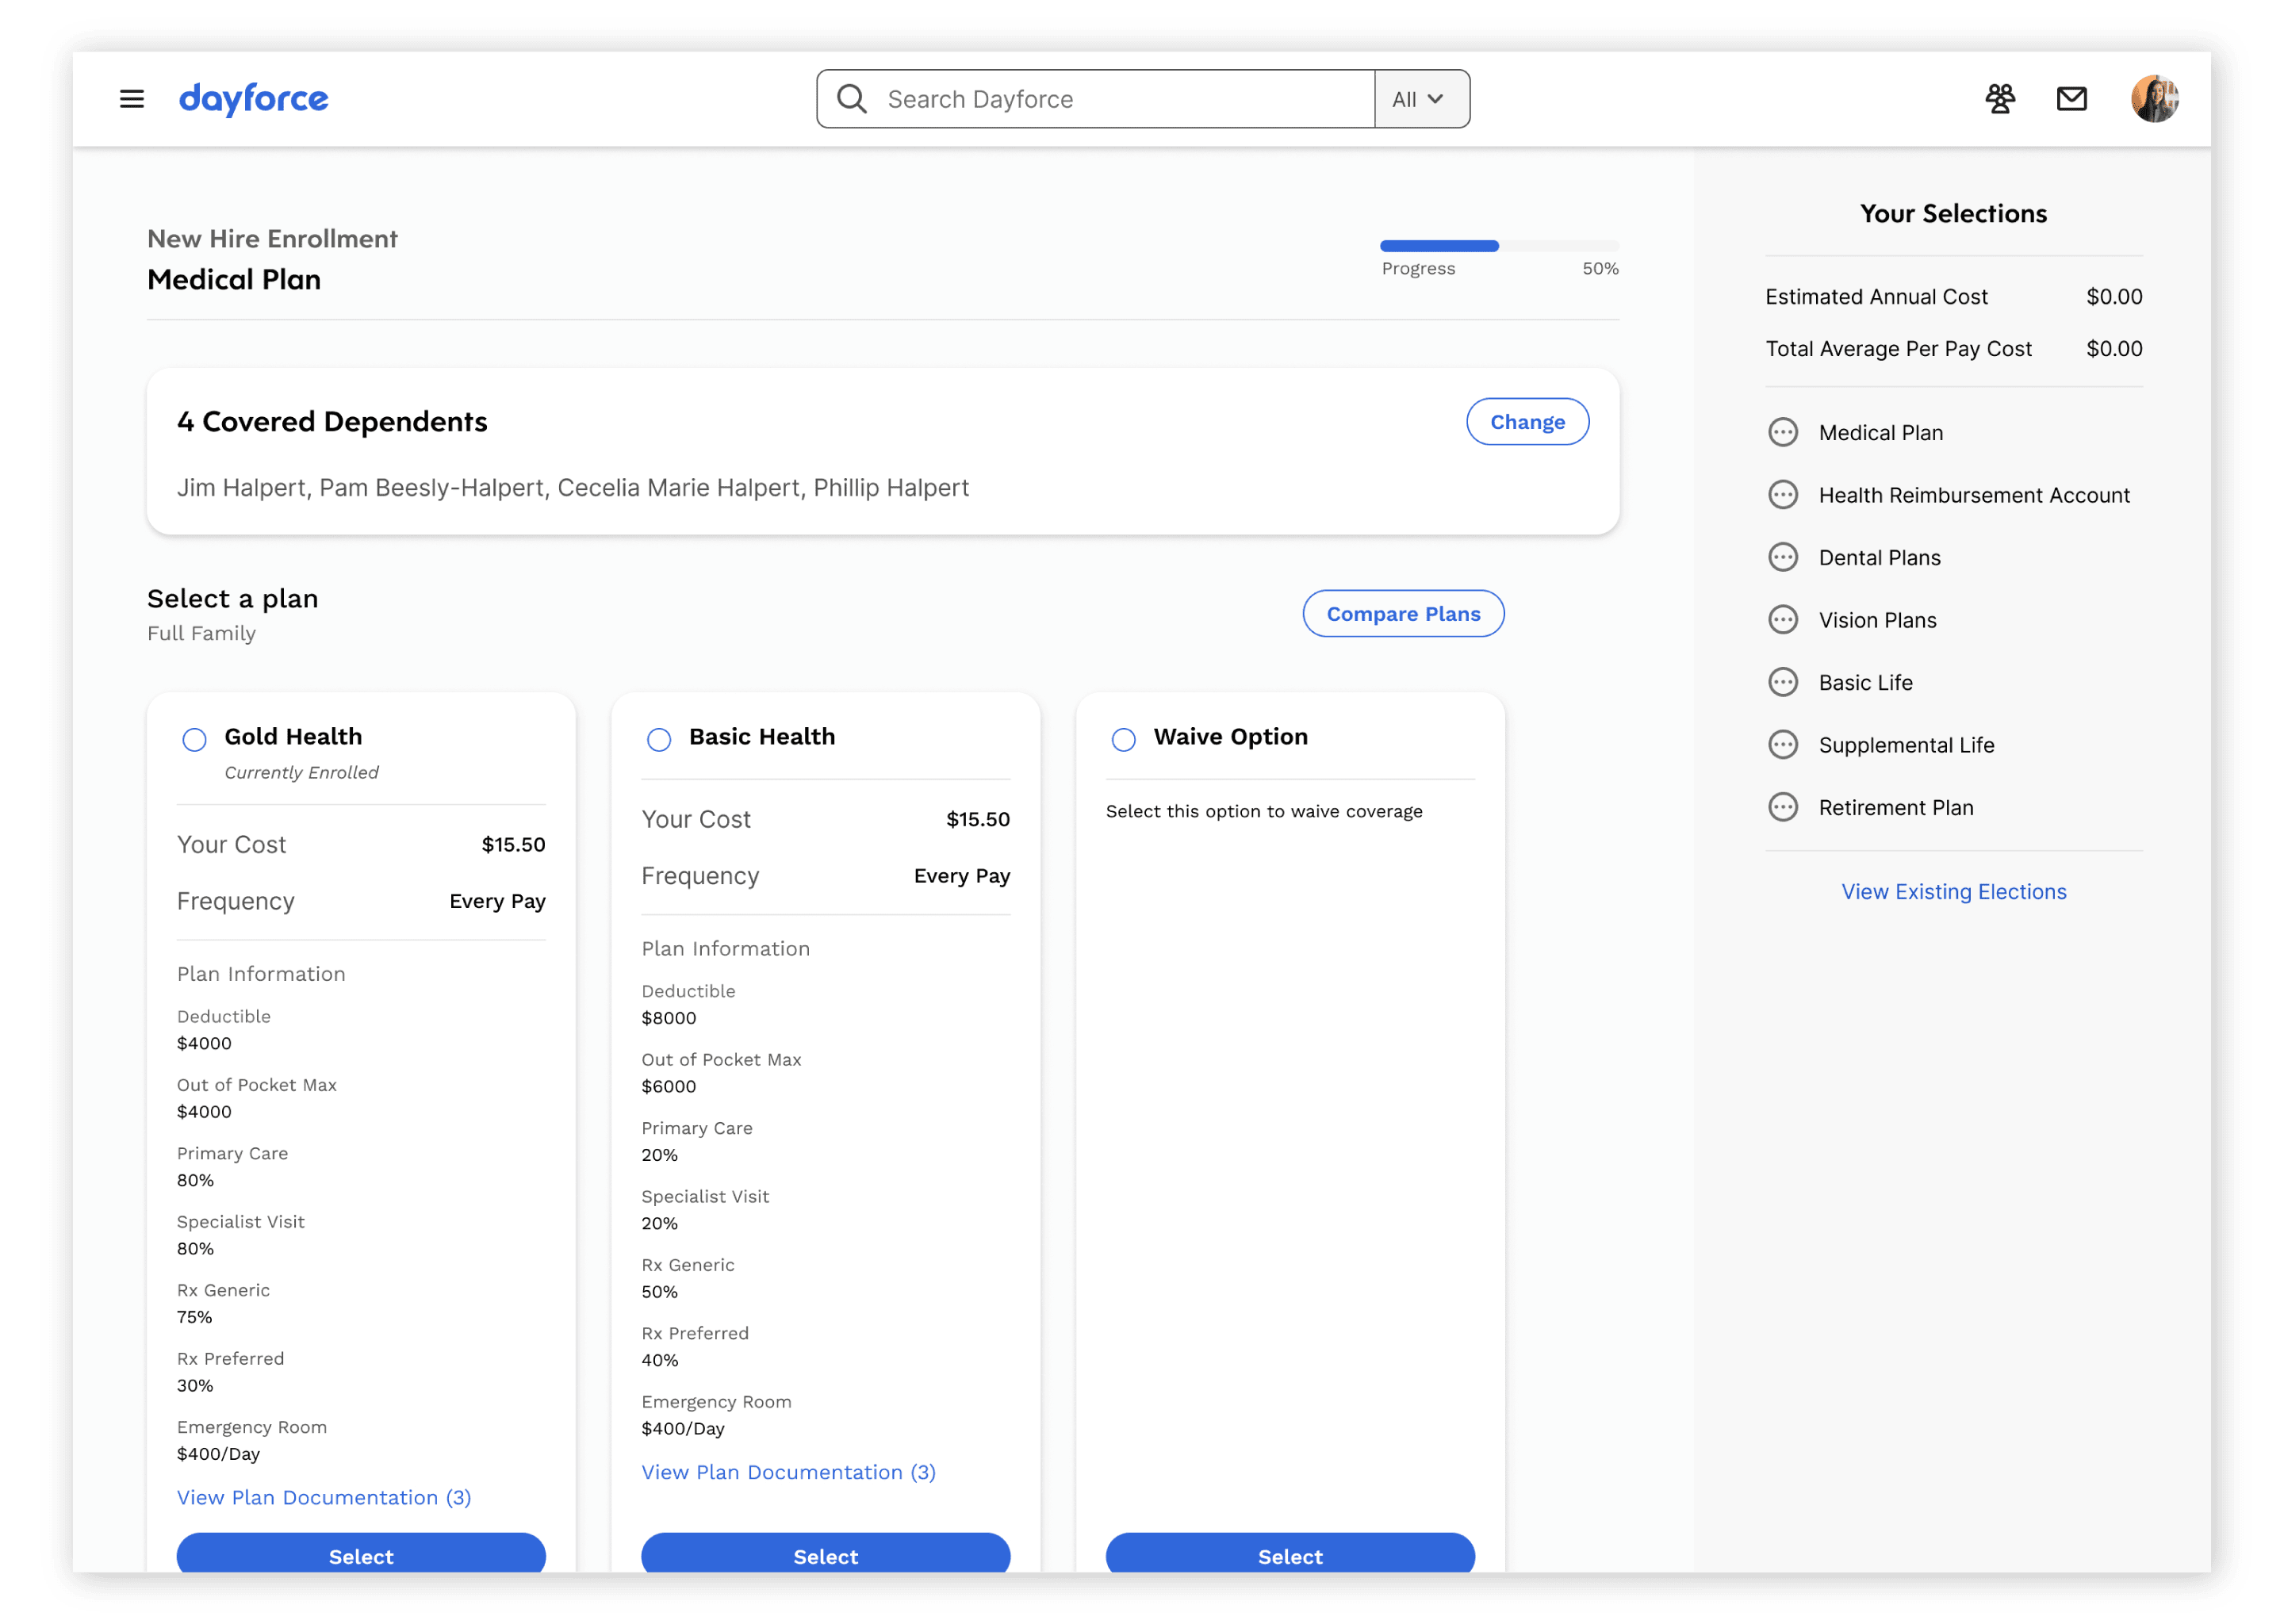Click Change to edit covered dependents
The image size is (2284, 1624).
[1527, 421]
